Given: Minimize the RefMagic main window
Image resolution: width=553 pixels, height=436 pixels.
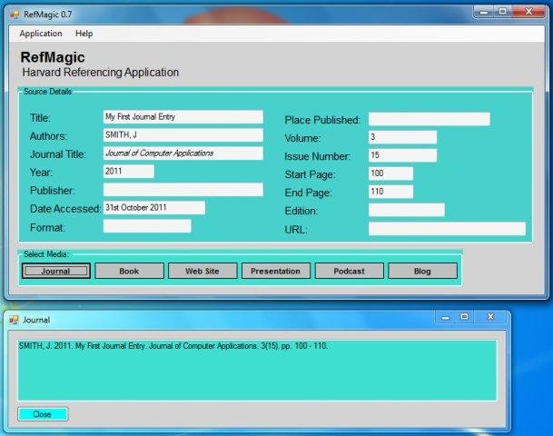Looking at the screenshot, I should (x=483, y=12).
